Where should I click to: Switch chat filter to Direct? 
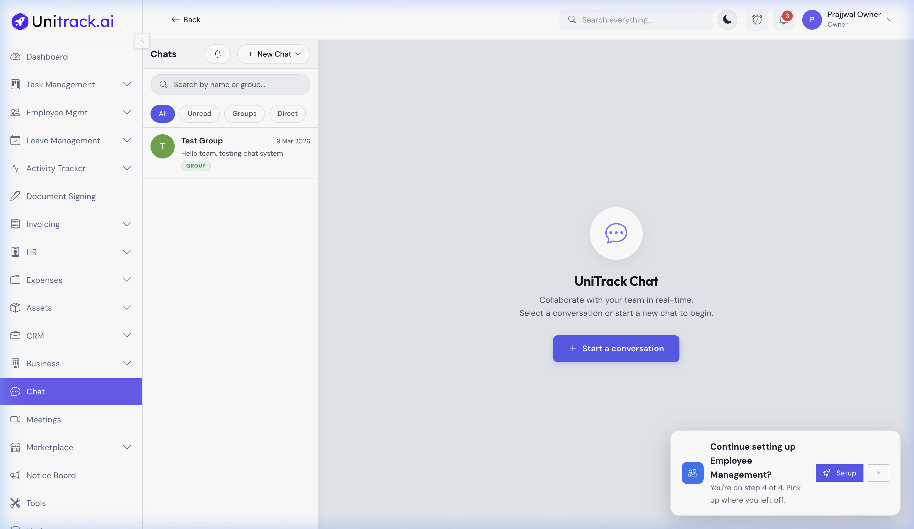287,113
